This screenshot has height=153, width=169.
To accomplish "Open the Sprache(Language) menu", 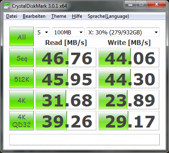I will point(108,16).
